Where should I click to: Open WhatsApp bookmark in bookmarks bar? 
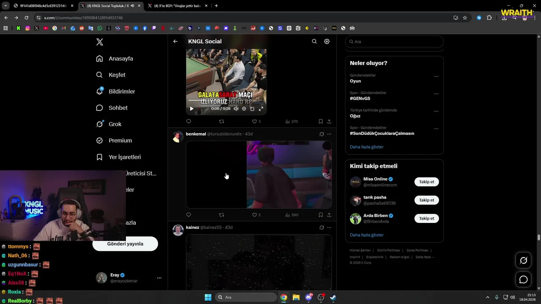coord(100,28)
